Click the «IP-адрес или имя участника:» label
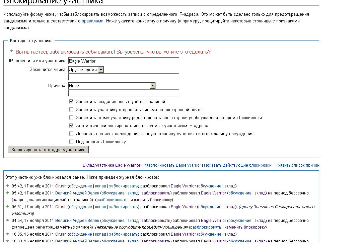 coord(38,61)
